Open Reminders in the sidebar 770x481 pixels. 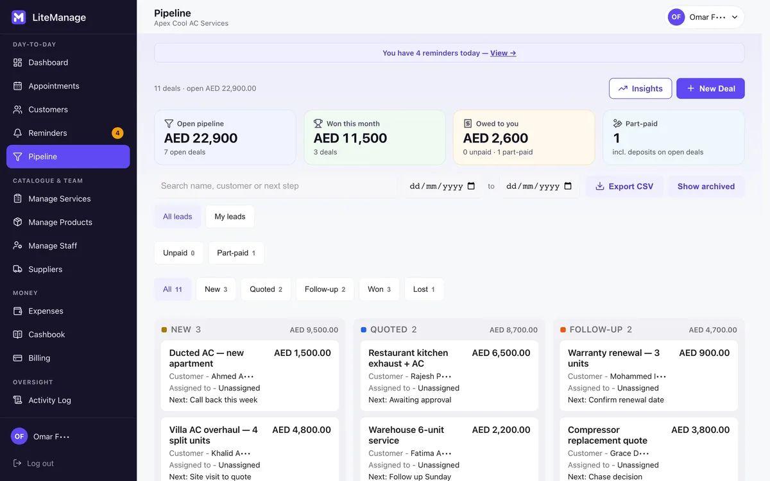tap(68, 133)
